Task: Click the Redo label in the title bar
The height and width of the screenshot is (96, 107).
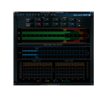Action: (49, 13)
